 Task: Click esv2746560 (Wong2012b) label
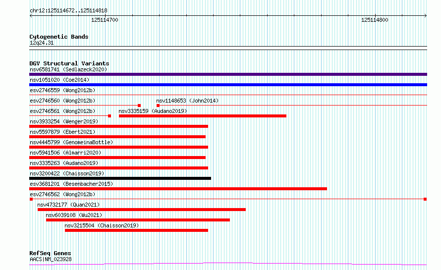(62, 101)
